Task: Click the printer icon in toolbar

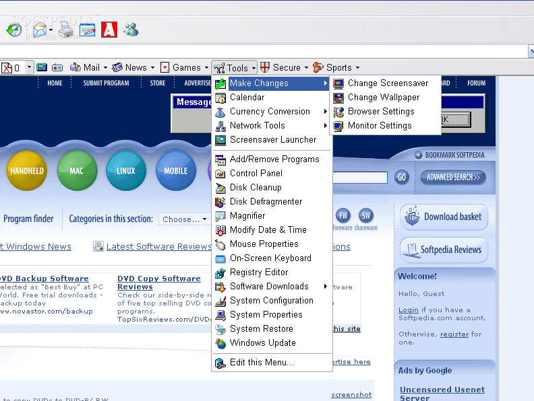Action: point(65,30)
